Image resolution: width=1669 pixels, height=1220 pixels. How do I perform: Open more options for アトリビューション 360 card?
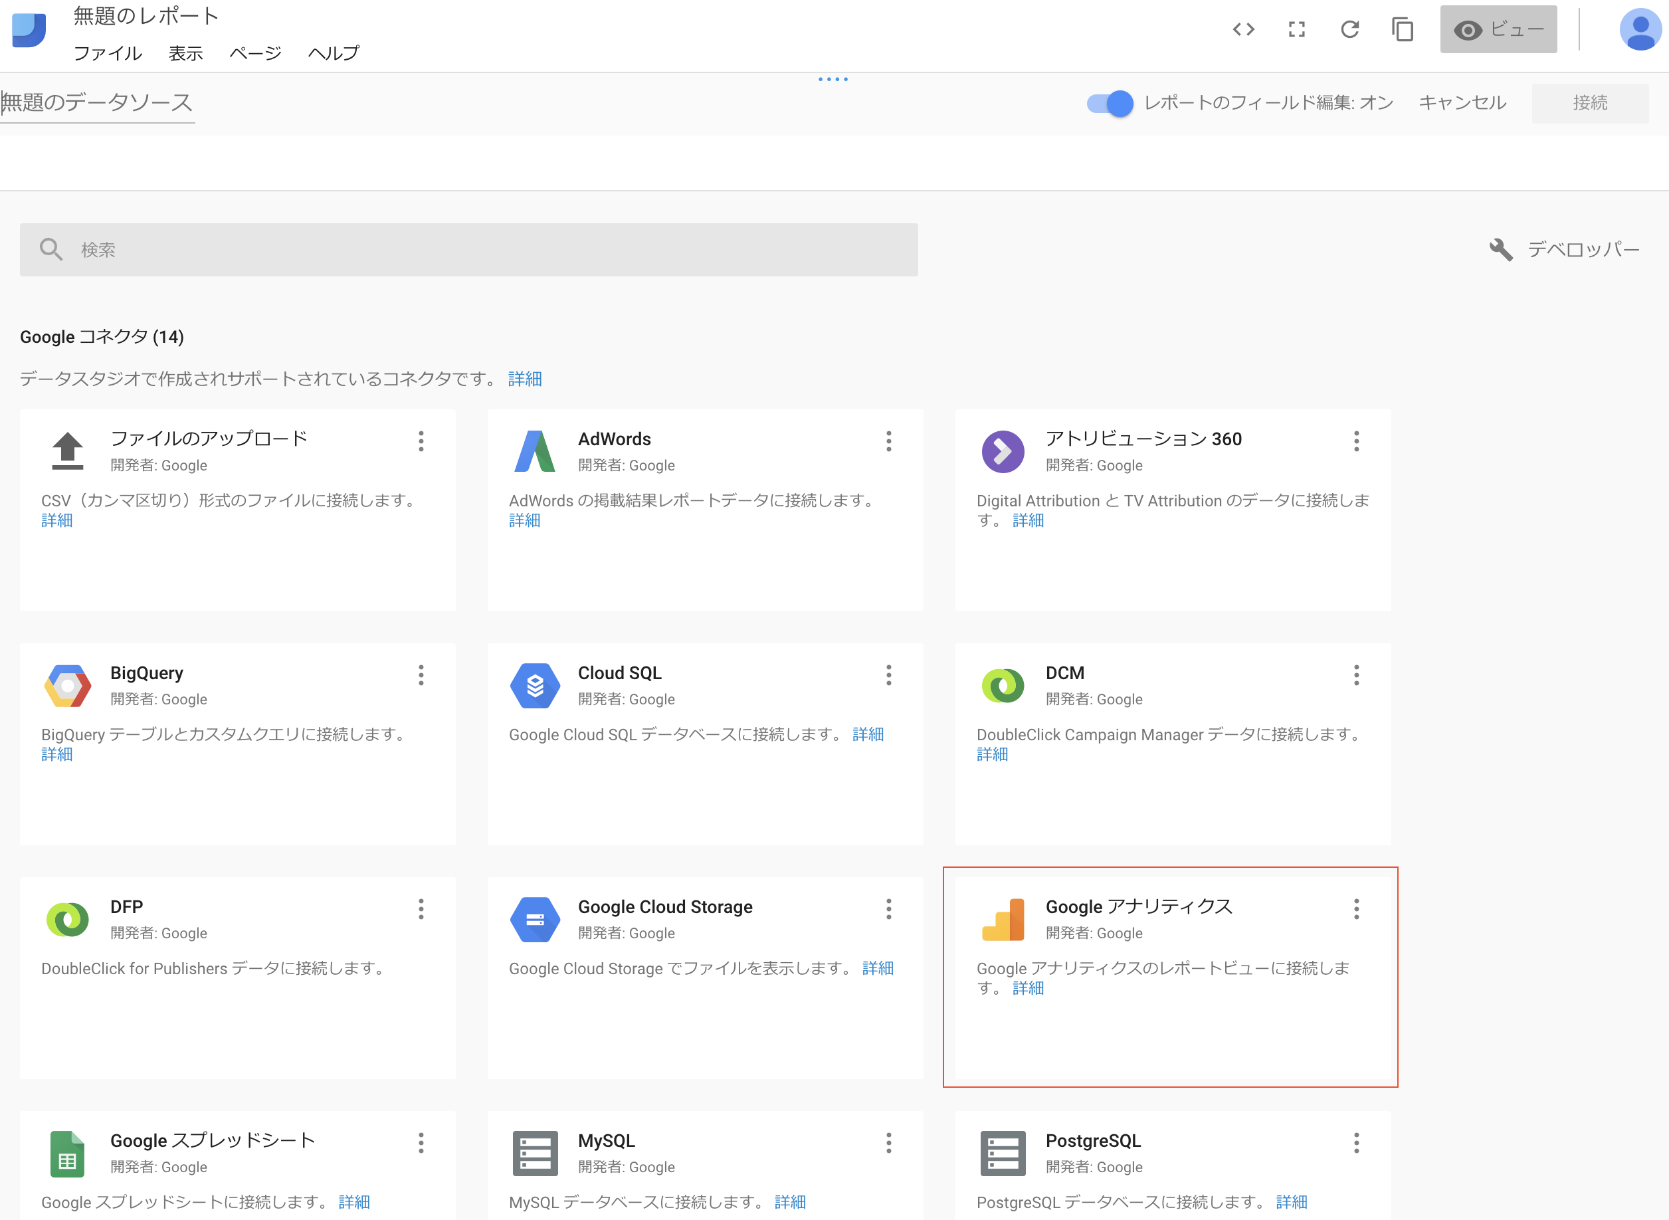coord(1356,442)
